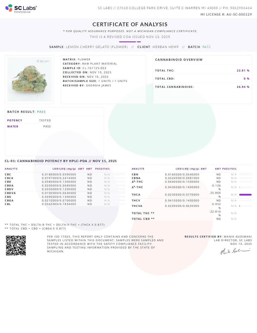Click the Cannabinoid Overview panel heading
The width and height of the screenshot is (257, 333).
pyautogui.click(x=179, y=60)
